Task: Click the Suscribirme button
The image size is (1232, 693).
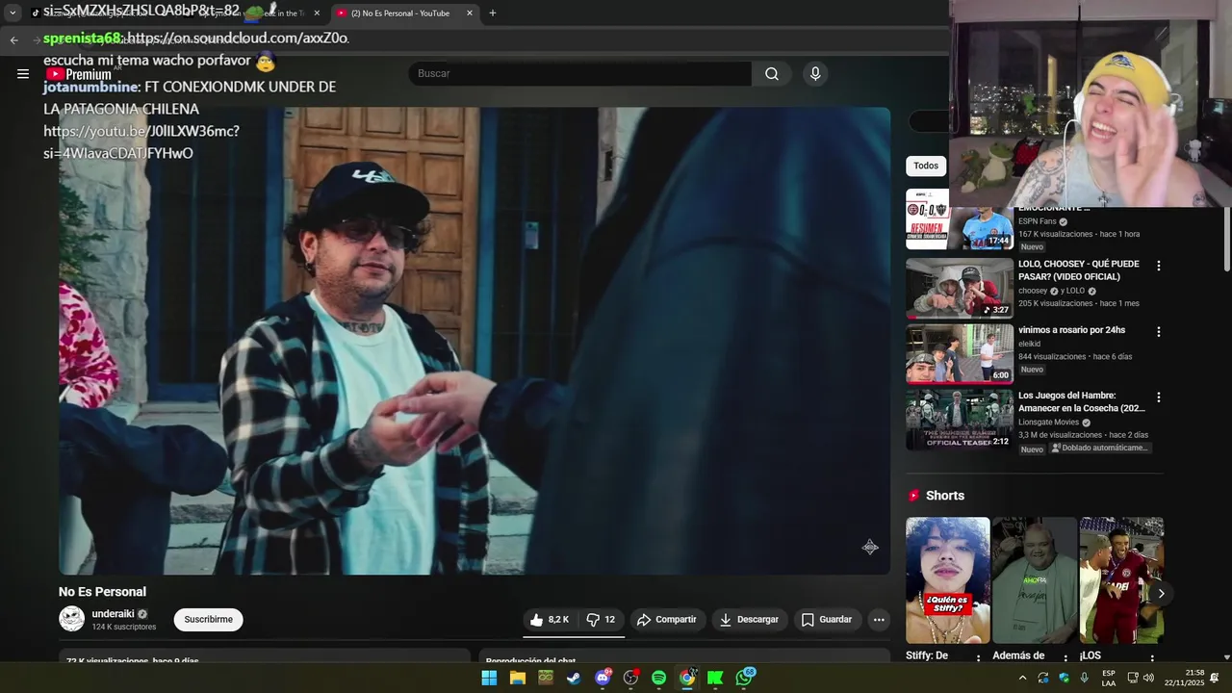Action: [x=209, y=620]
